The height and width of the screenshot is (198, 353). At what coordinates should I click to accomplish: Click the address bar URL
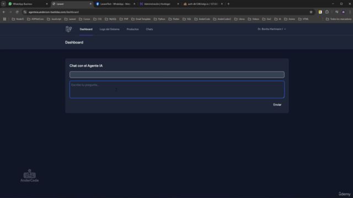54,12
